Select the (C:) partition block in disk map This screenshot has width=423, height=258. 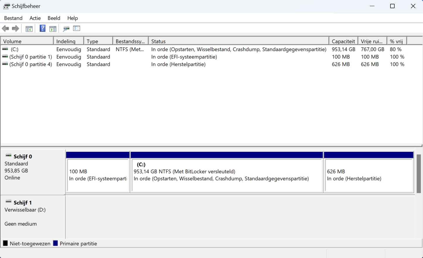227,175
